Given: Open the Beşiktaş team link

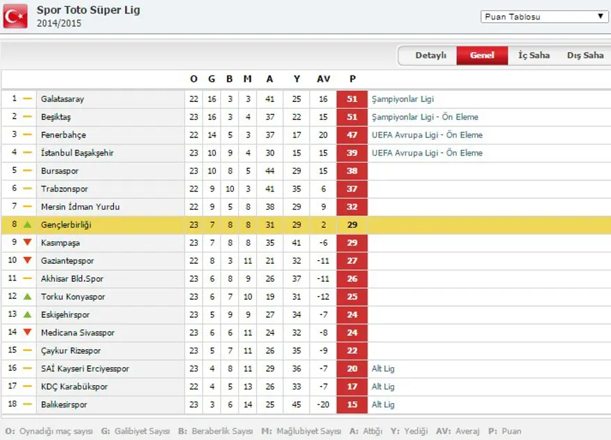Looking at the screenshot, I should click(x=56, y=117).
